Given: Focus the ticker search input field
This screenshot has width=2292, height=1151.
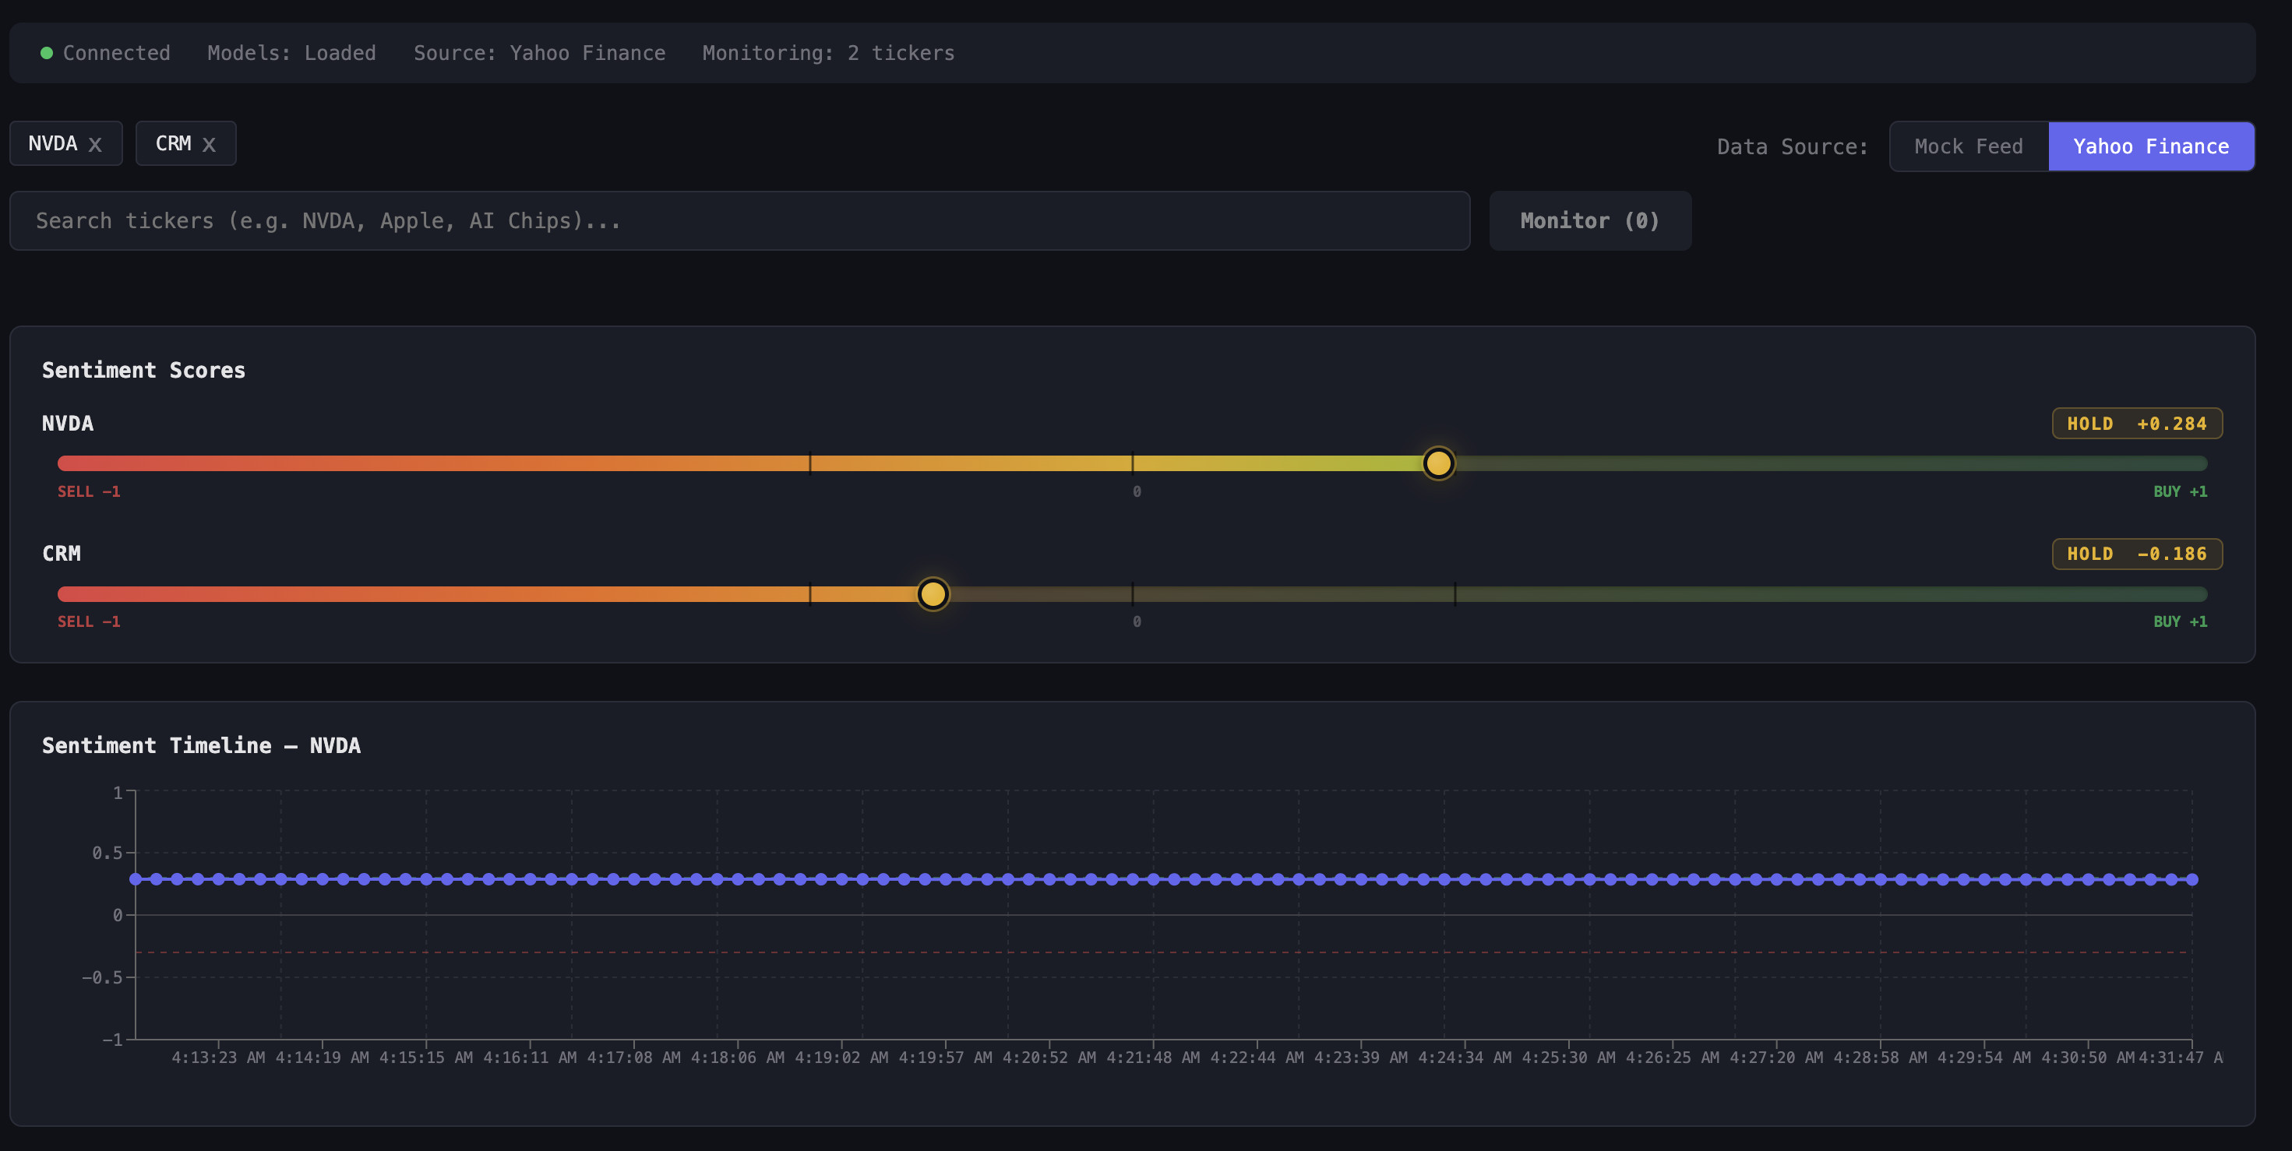Looking at the screenshot, I should (739, 220).
